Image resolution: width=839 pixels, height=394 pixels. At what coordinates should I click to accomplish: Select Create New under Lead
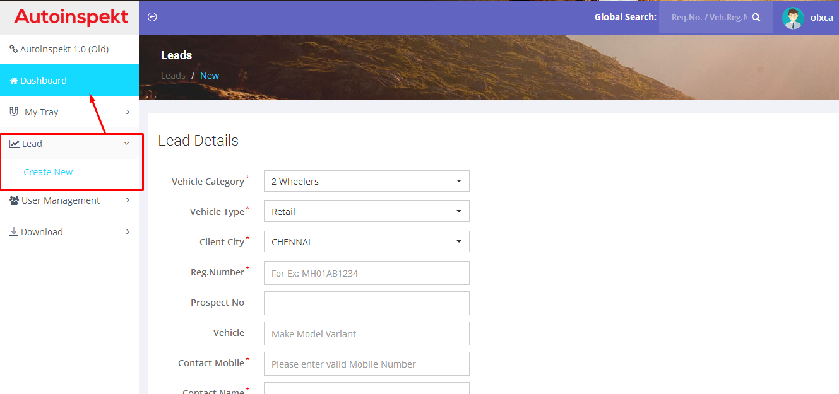pos(48,172)
